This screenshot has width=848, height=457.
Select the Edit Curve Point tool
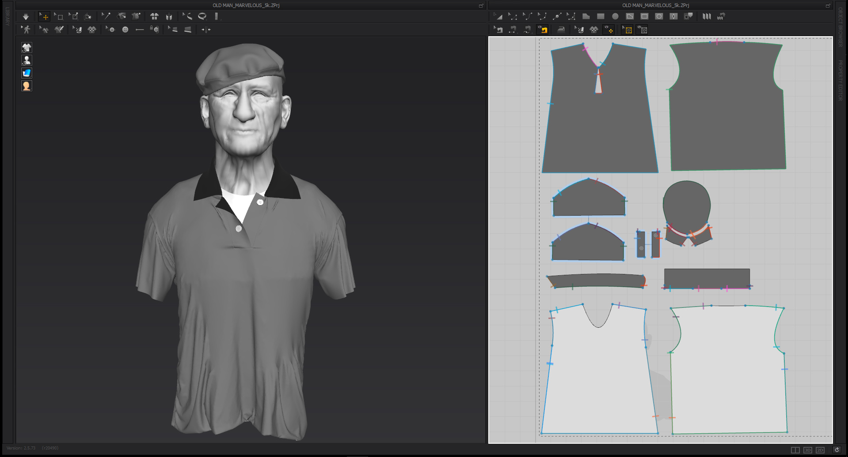pyautogui.click(x=542, y=16)
